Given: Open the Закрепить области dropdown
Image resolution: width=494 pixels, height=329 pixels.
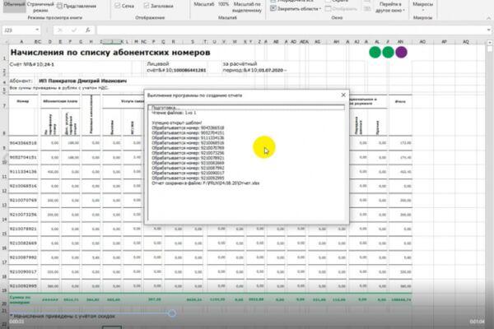Looking at the screenshot, I should point(296,9).
